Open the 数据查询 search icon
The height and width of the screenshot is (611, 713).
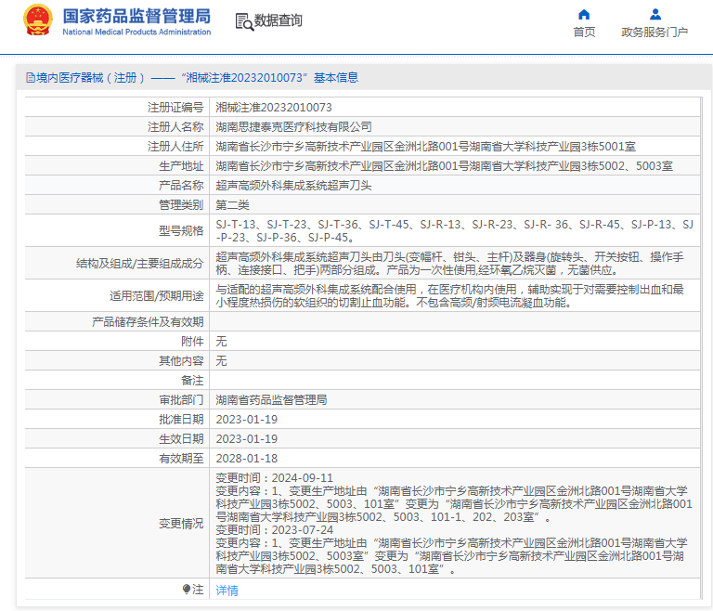pyautogui.click(x=244, y=21)
